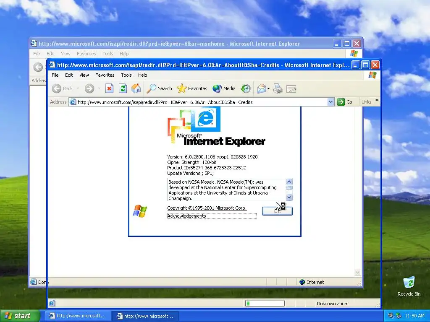Open Help menu in front window
Screen dimensions: 430x322
pyautogui.click(x=142, y=75)
